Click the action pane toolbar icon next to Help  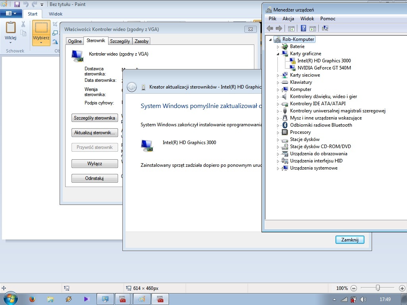[x=313, y=28]
